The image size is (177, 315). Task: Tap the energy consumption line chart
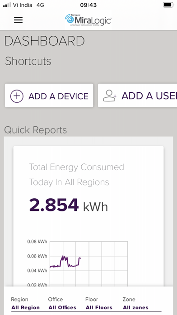pyautogui.click(x=88, y=263)
